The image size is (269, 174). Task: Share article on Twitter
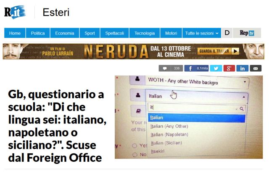point(216,68)
